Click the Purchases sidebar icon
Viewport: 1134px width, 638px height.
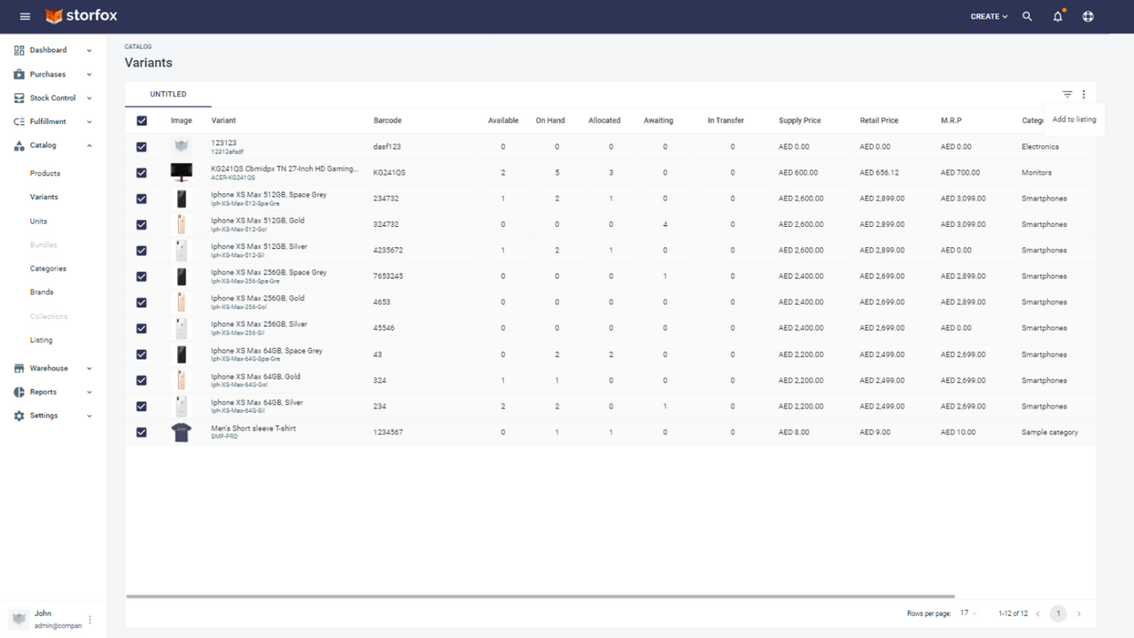pyautogui.click(x=19, y=74)
